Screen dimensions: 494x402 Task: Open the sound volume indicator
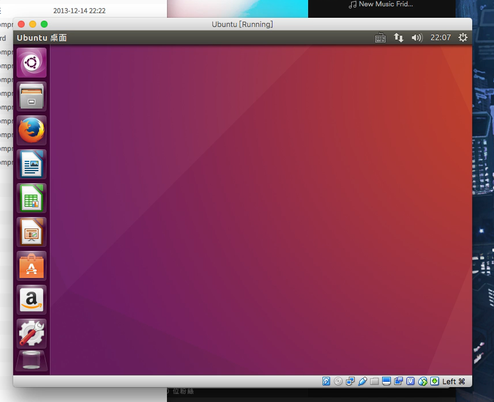pos(417,38)
